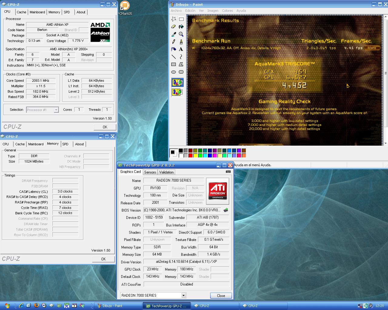Activate the Magnifier tool in Paint

click(181, 34)
